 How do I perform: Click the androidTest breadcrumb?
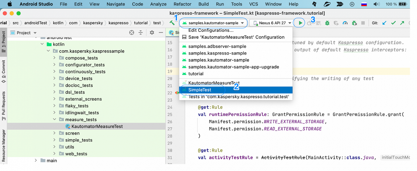coord(35,23)
